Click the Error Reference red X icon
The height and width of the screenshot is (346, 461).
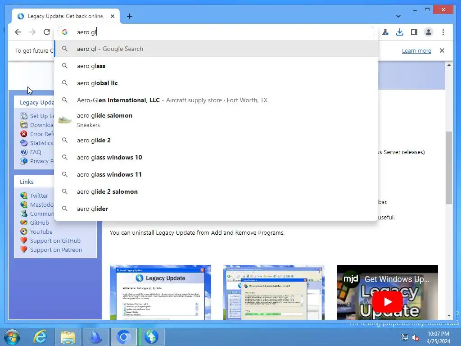24,134
